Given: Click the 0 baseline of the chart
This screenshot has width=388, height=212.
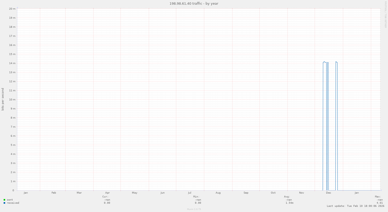Looking at the screenshot, I should 13,190.
